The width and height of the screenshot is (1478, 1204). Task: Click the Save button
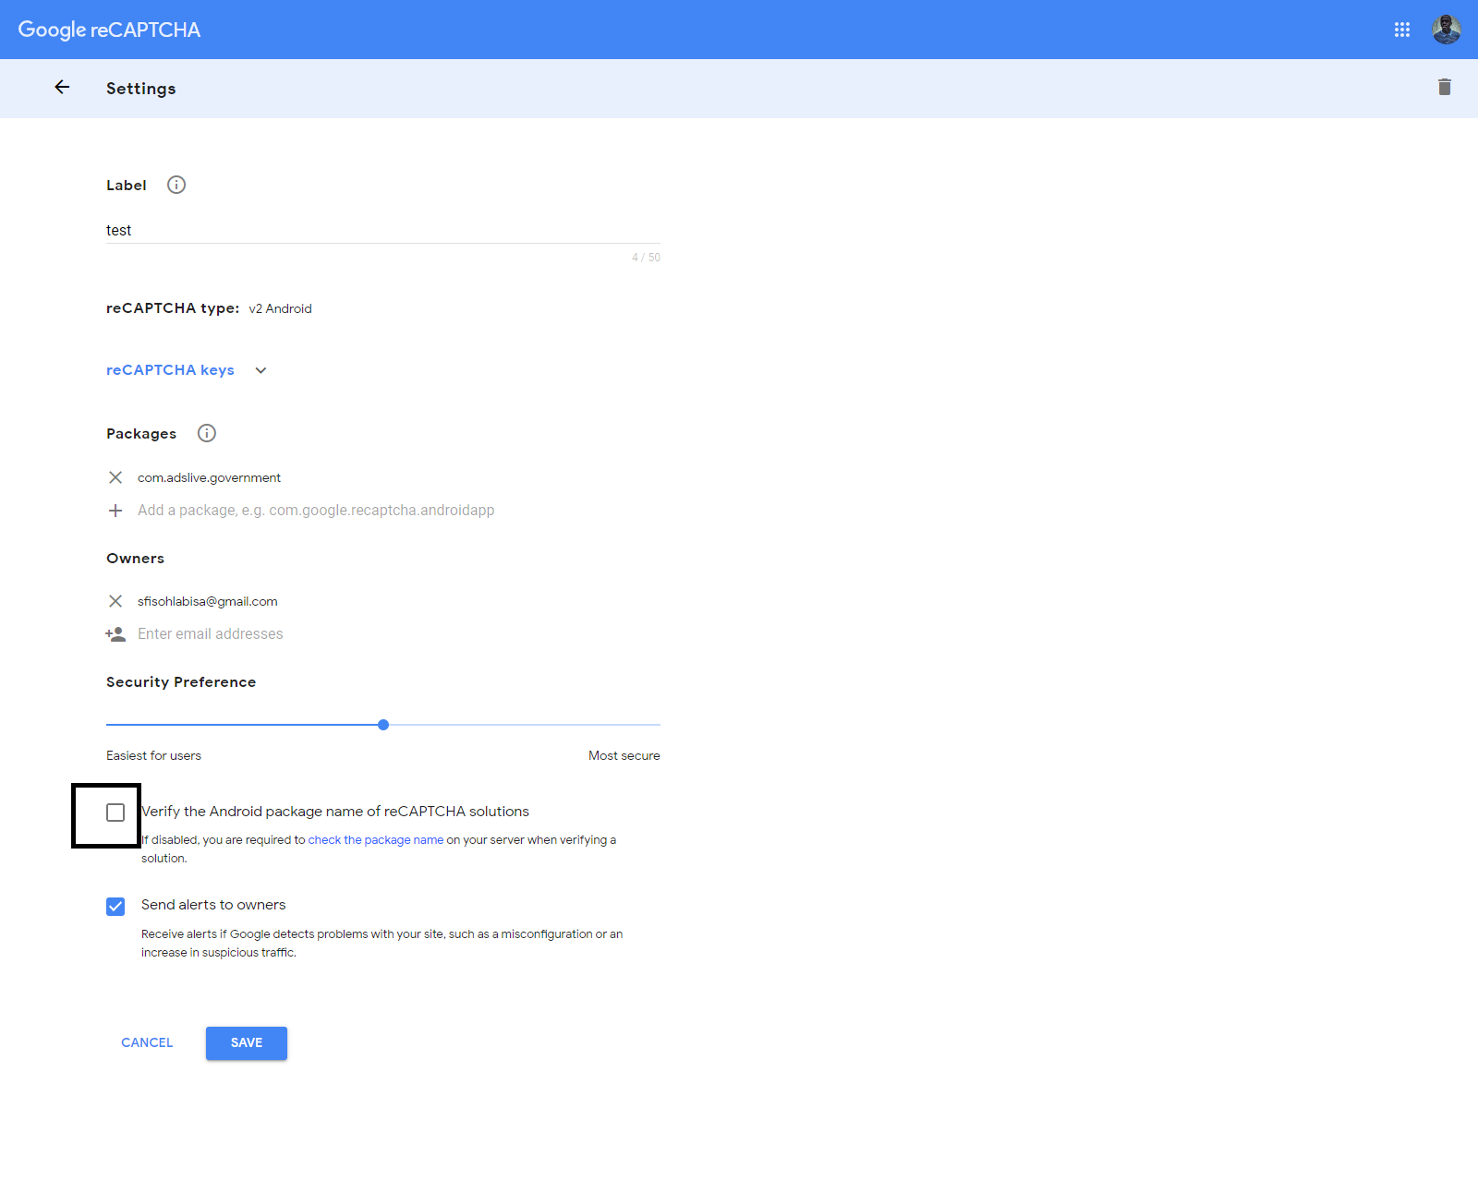247,1043
